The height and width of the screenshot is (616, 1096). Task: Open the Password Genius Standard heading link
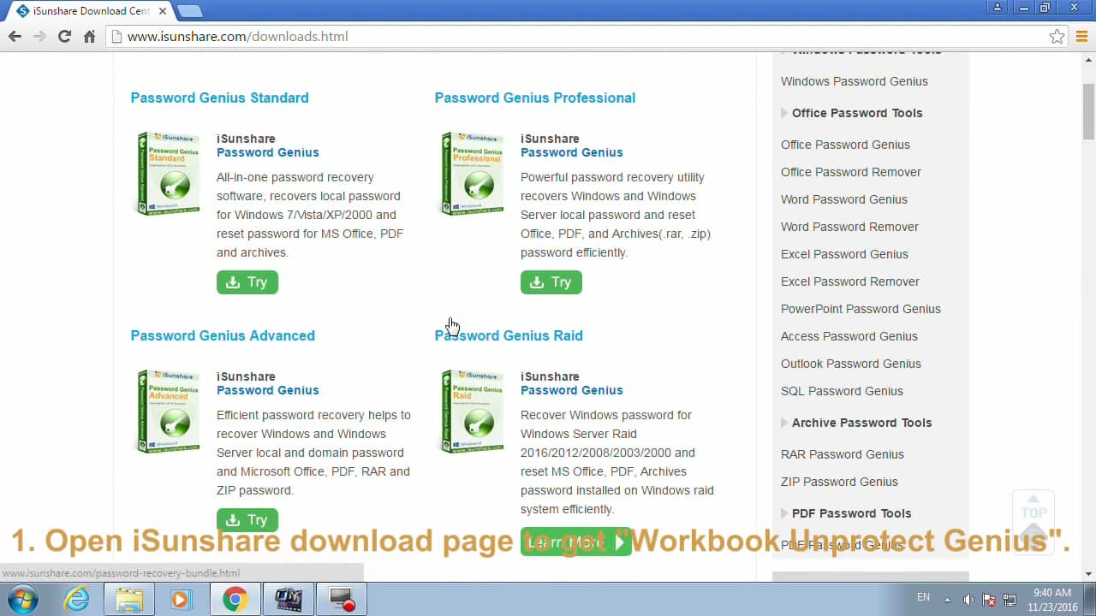pos(220,98)
